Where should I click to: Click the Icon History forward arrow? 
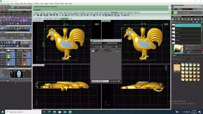(x=30, y=8)
